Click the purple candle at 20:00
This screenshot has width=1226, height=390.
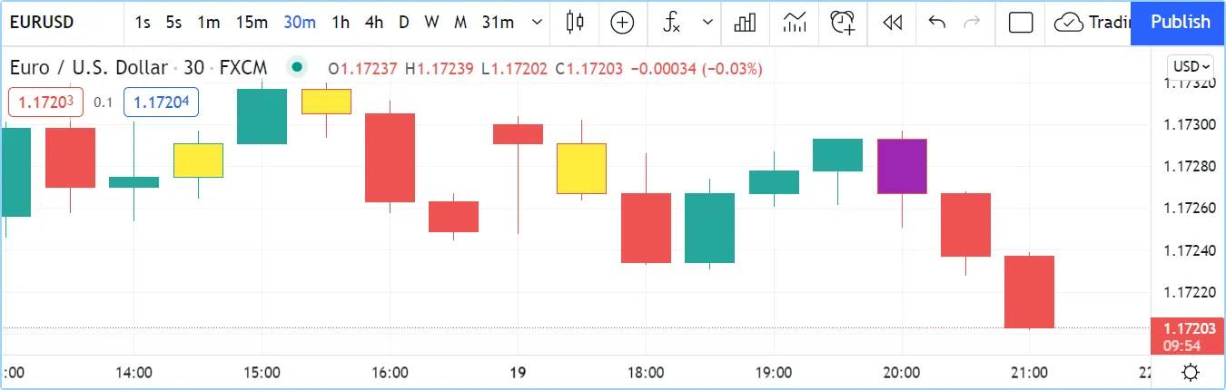click(x=902, y=166)
